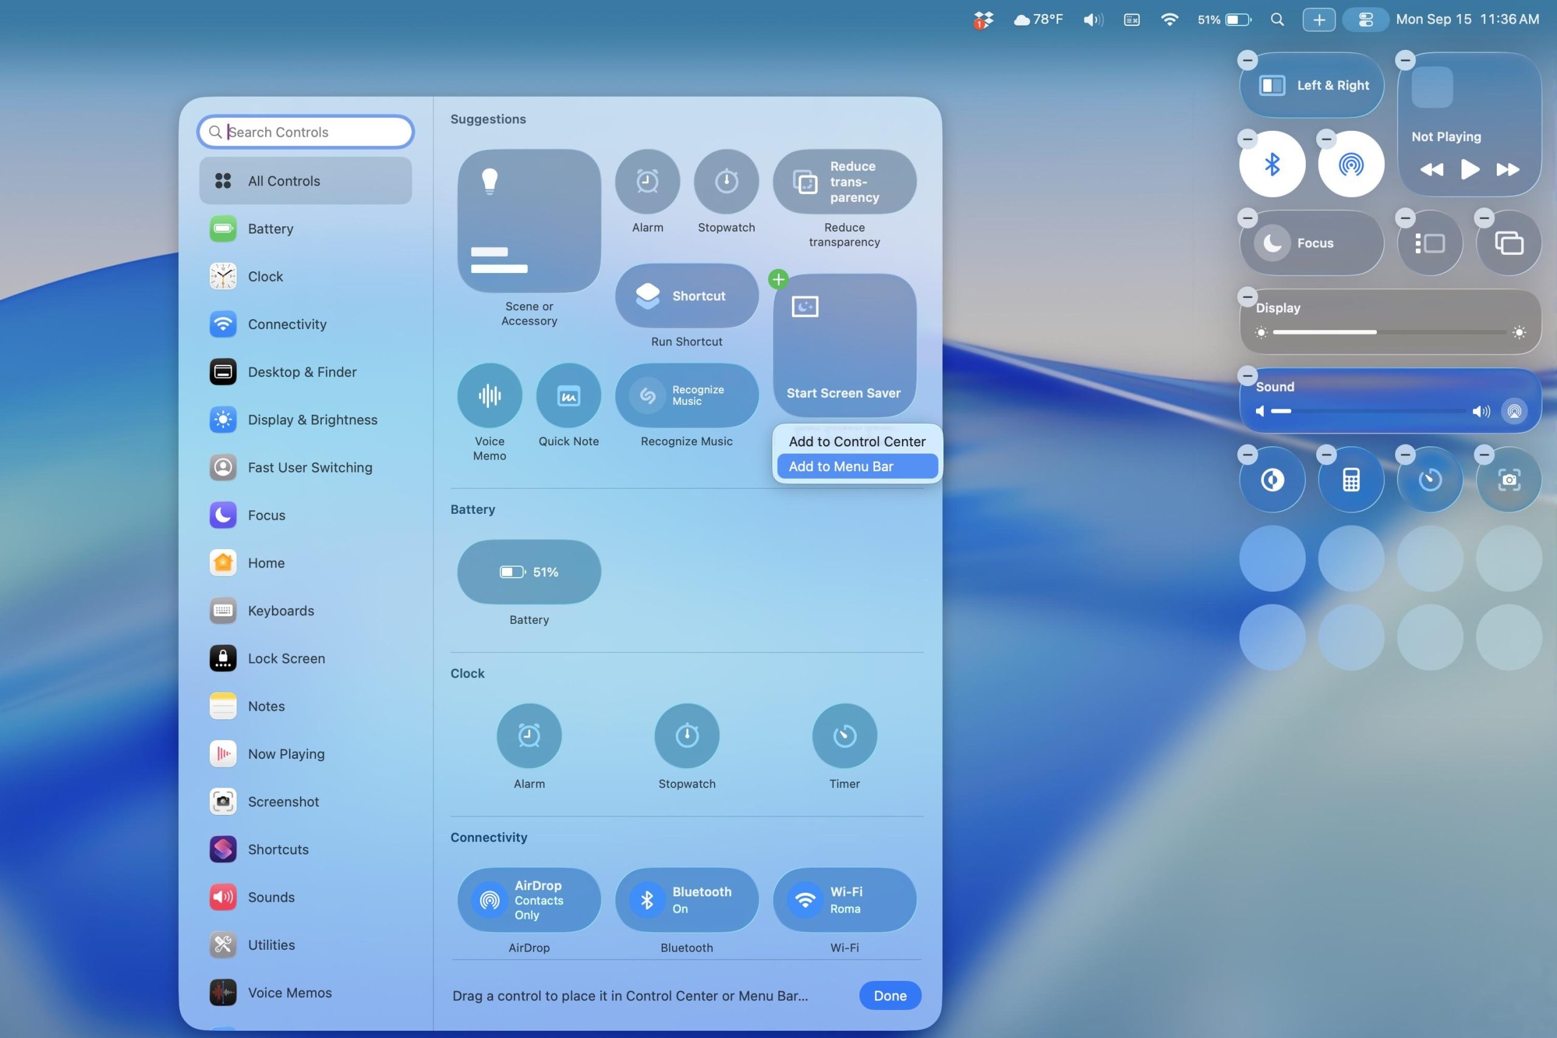
Task: Select Add to Menu Bar from the context menu
Action: (856, 466)
